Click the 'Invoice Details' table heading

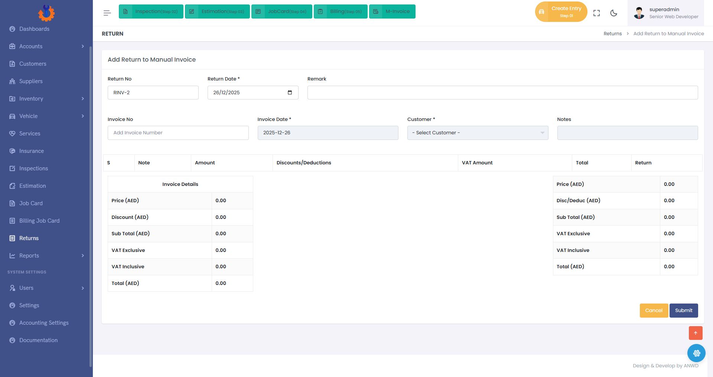point(180,184)
